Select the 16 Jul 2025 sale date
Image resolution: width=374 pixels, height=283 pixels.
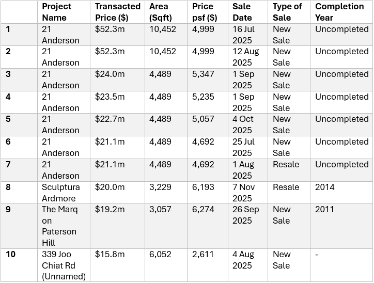(243, 35)
